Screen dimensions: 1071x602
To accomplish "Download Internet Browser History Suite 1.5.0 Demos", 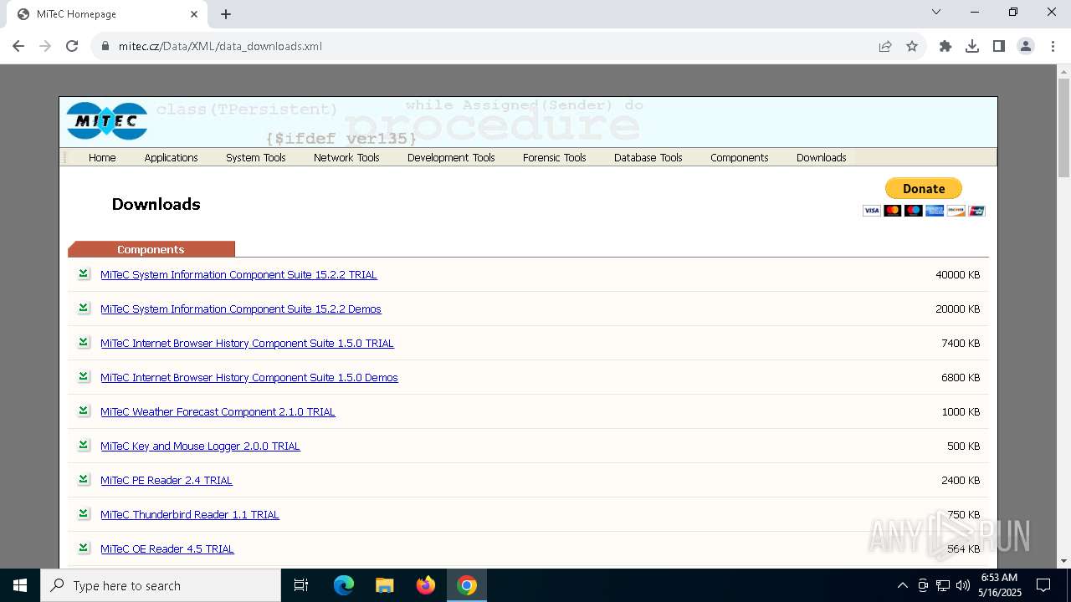I will click(249, 377).
